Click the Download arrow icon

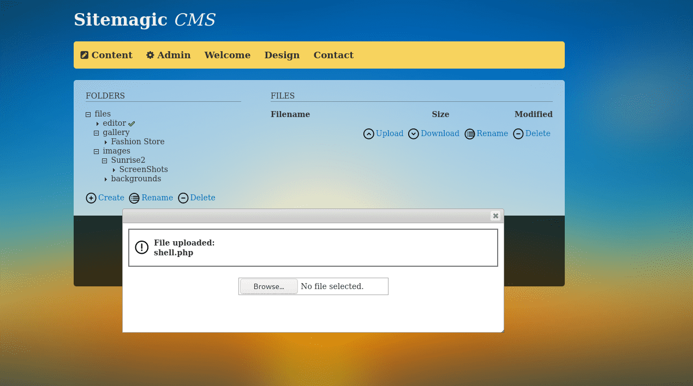[414, 134]
